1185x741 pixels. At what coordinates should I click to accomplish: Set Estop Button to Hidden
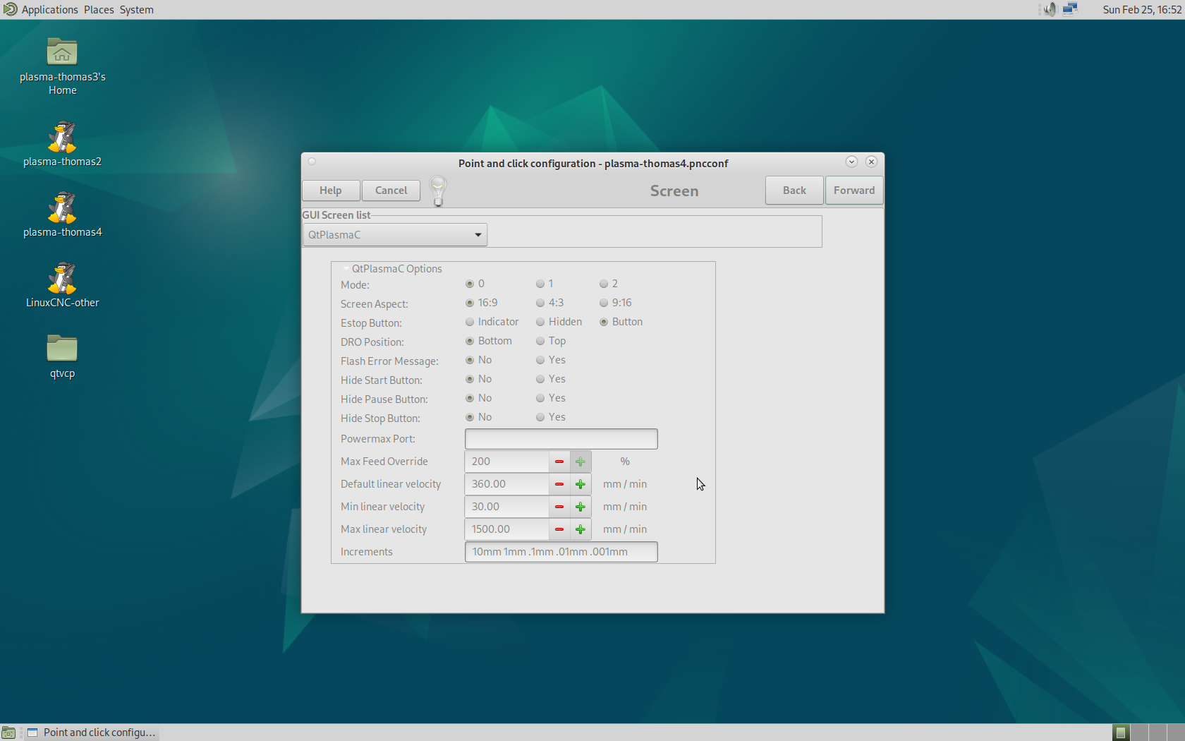(x=540, y=322)
